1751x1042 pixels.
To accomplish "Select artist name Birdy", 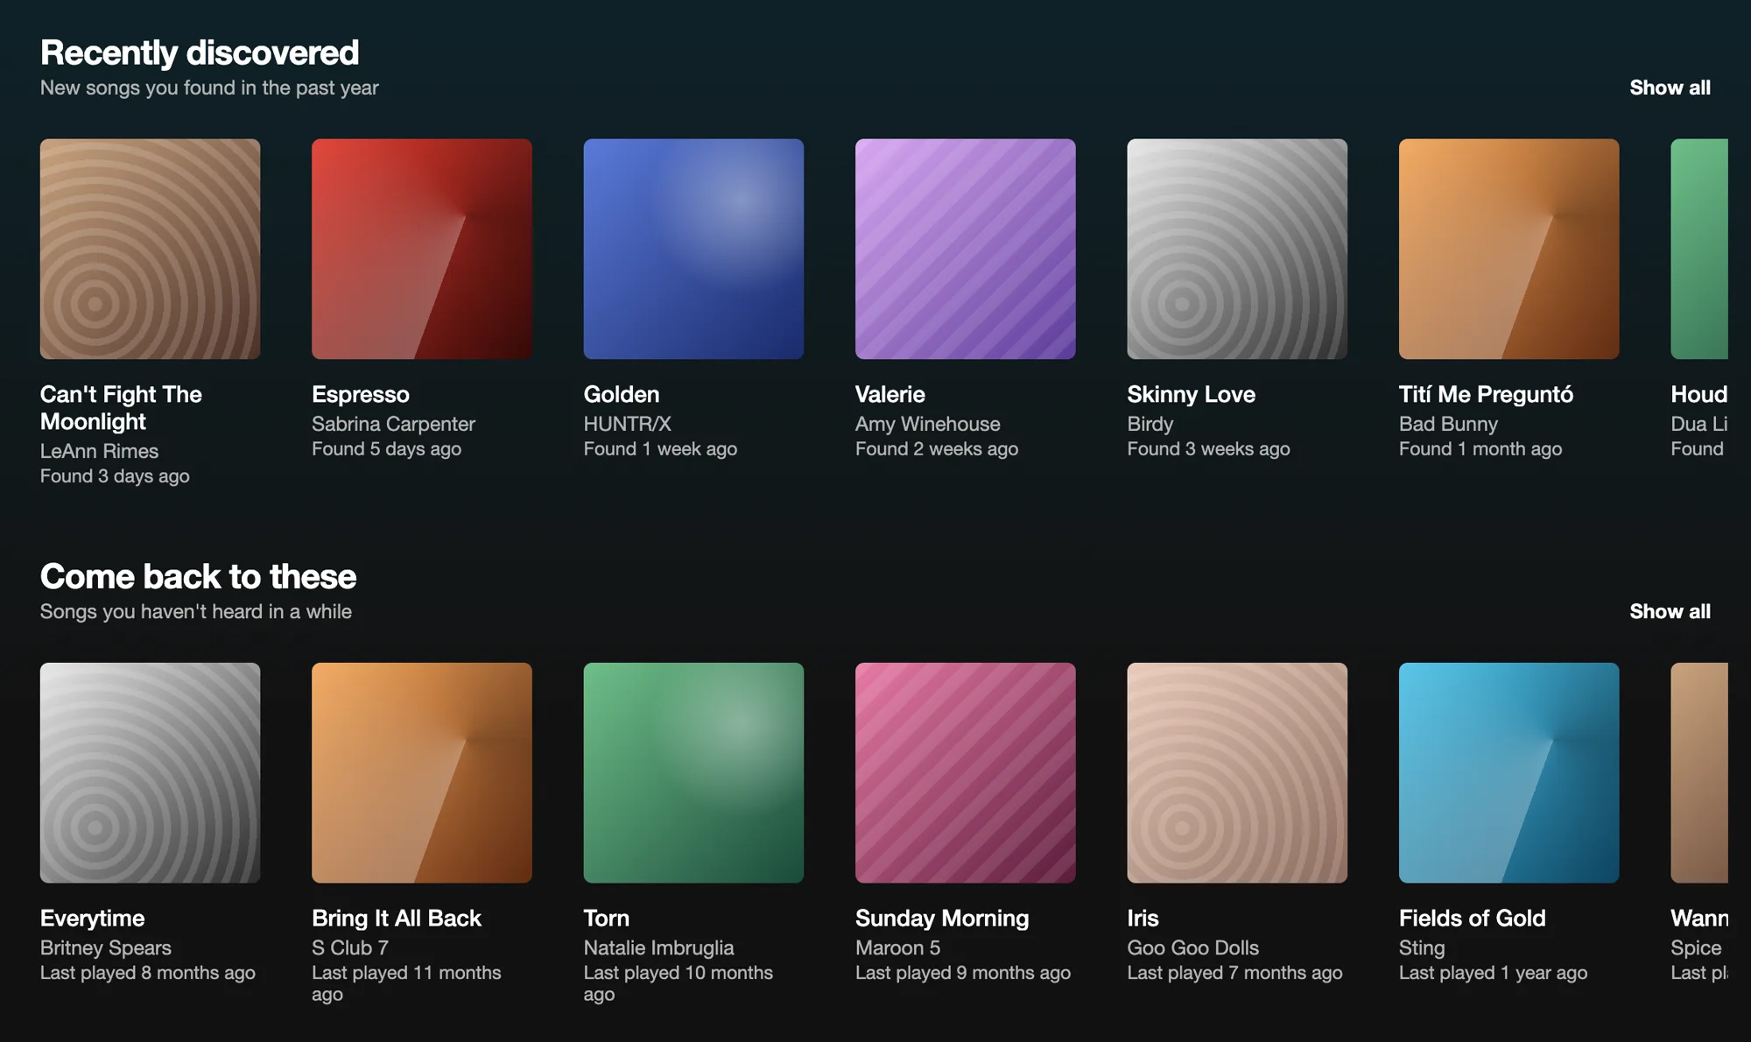I will click(1150, 424).
